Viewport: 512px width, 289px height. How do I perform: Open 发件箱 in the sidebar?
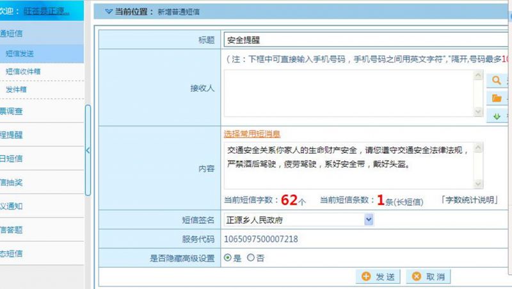(17, 90)
